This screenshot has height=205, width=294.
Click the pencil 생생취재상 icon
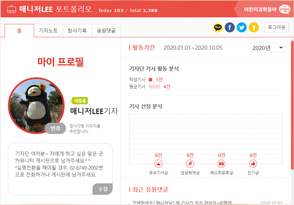[x=189, y=164]
